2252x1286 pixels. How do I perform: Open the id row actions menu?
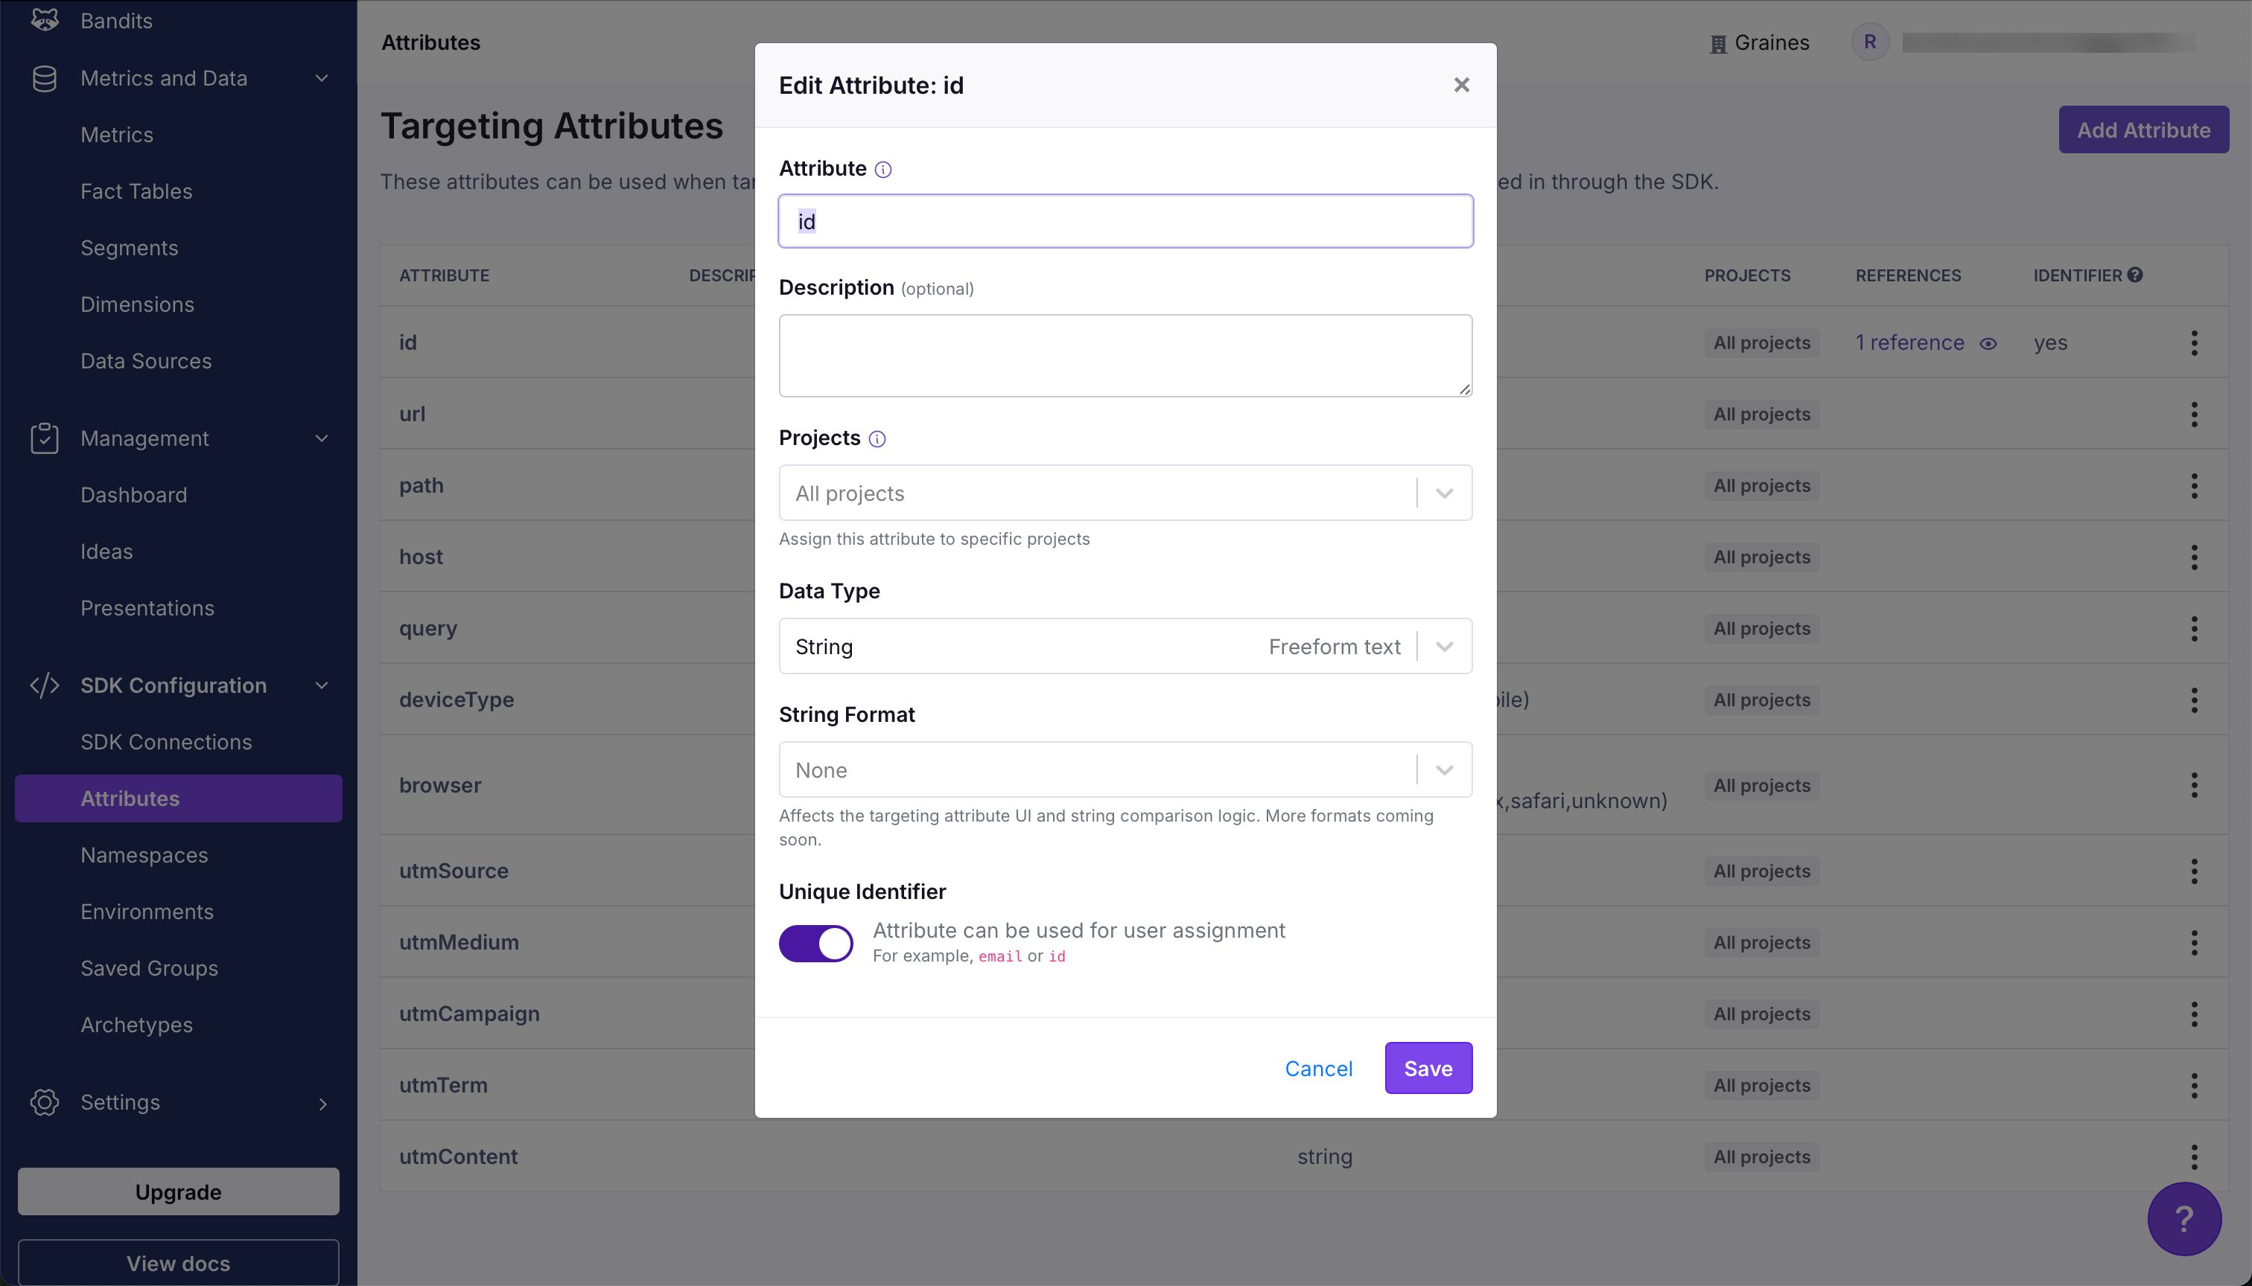coord(2194,342)
